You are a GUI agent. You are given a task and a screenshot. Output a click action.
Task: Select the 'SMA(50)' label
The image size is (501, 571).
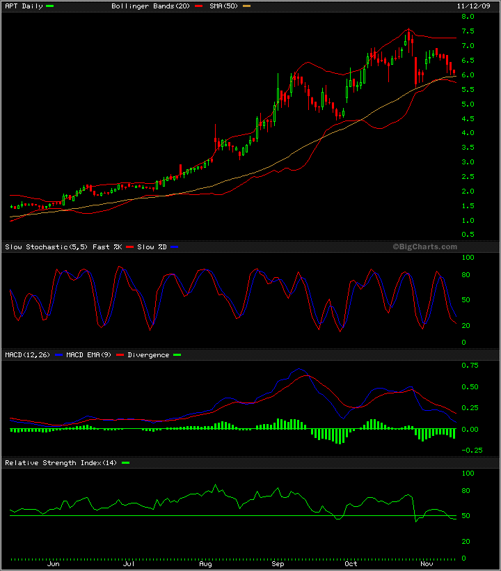click(223, 6)
